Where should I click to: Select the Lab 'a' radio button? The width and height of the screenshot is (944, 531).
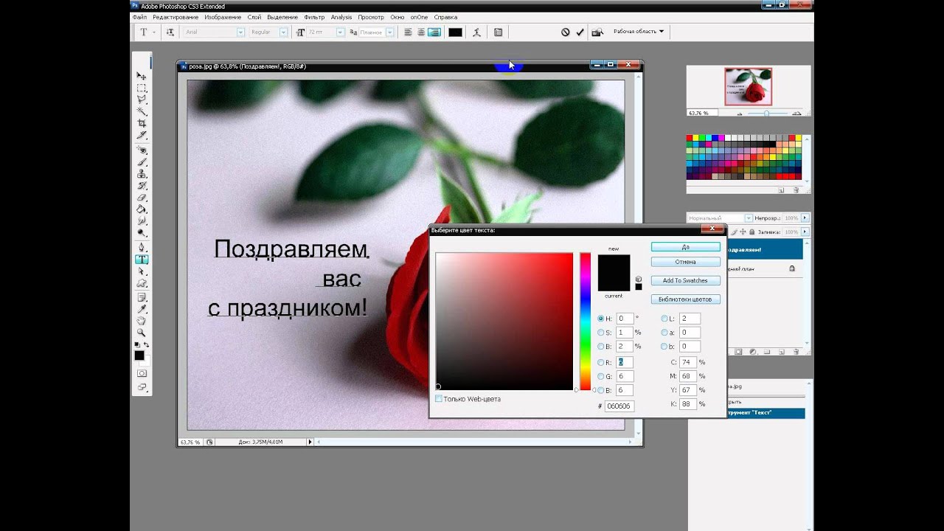click(664, 333)
